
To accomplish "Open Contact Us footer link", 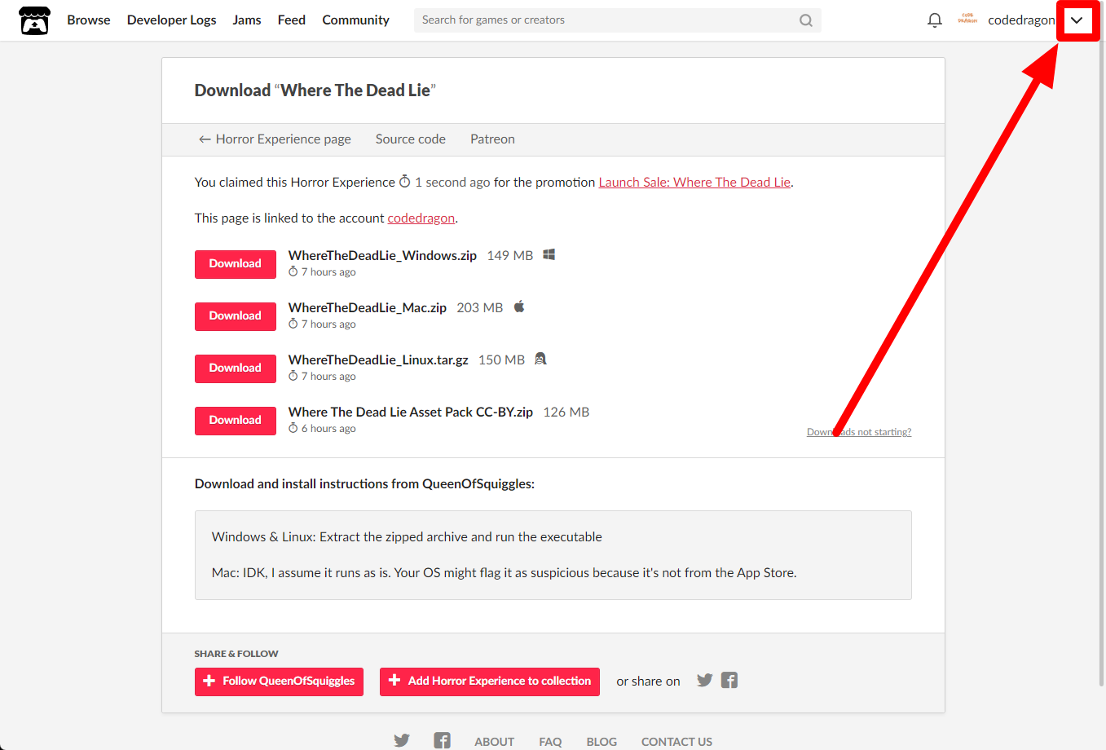I will click(x=676, y=742).
